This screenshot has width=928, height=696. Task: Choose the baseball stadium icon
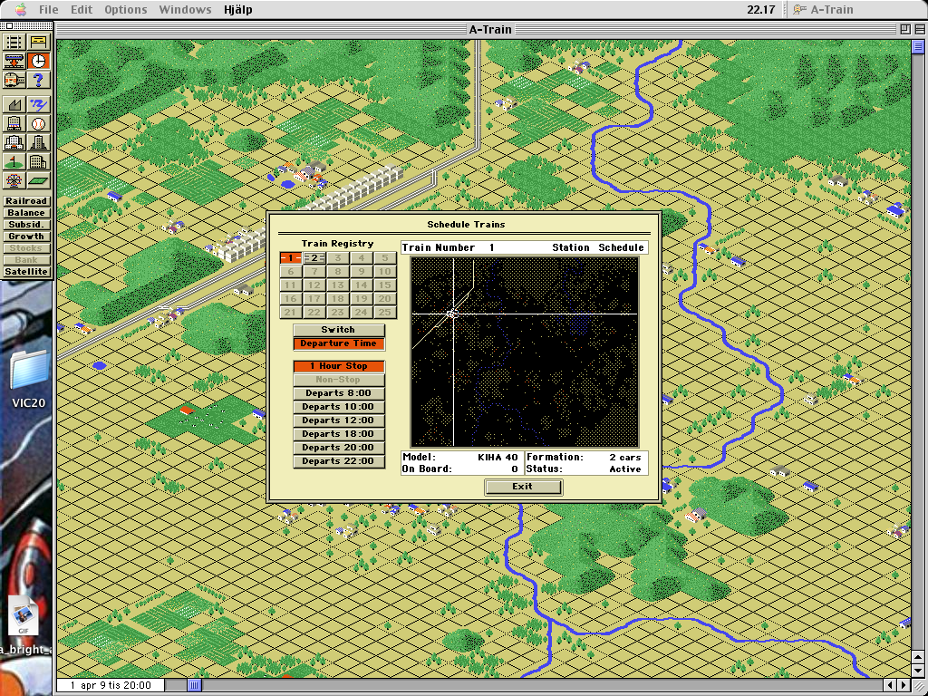click(38, 123)
